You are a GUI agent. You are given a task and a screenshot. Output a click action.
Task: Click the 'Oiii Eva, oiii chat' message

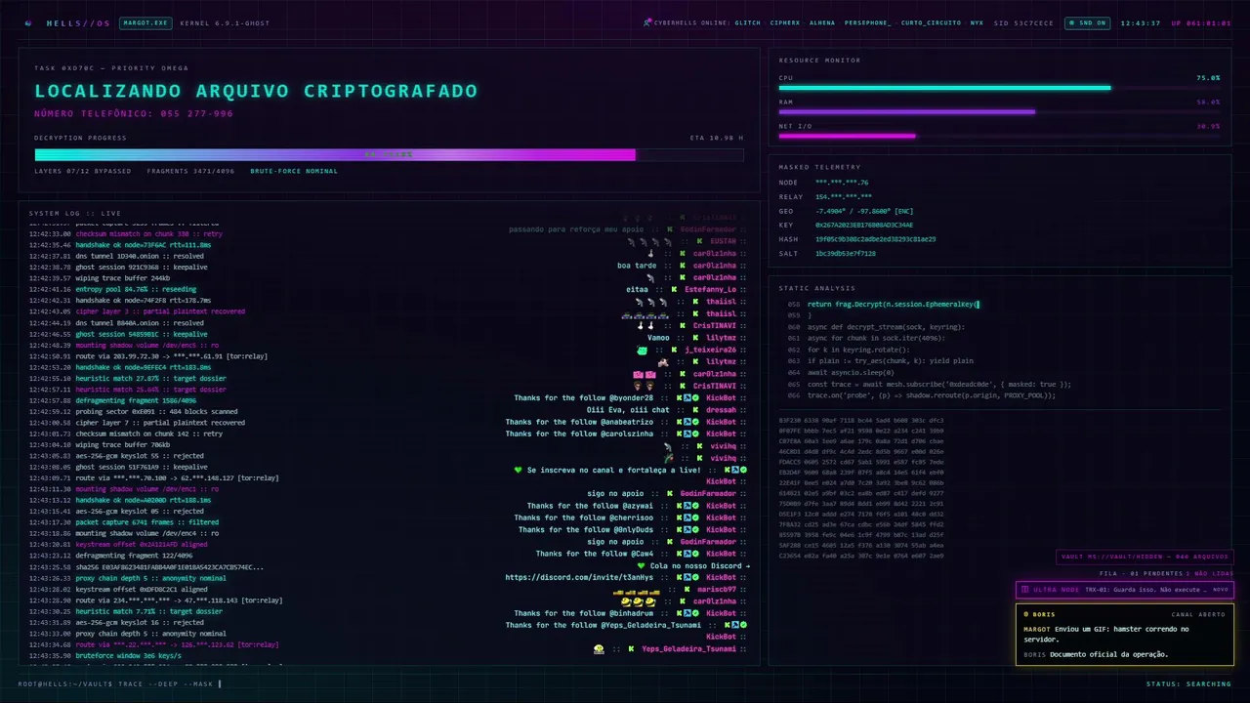point(628,410)
